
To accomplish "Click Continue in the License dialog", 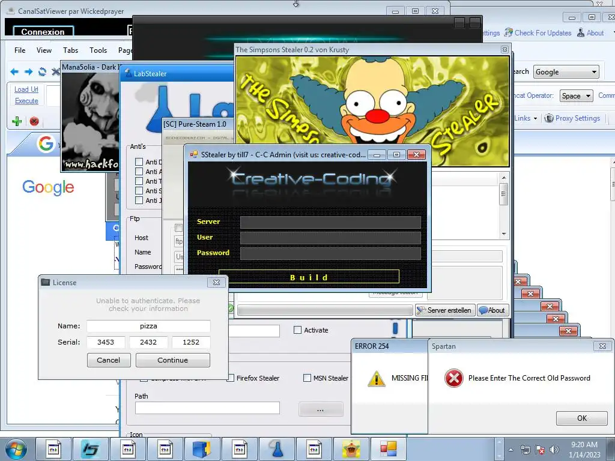I will (172, 360).
